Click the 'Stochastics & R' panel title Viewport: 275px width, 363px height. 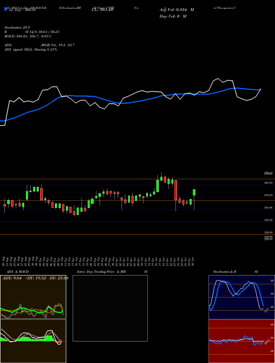(224, 272)
